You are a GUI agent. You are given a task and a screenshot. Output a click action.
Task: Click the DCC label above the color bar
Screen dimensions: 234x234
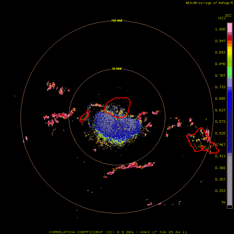point(229,16)
